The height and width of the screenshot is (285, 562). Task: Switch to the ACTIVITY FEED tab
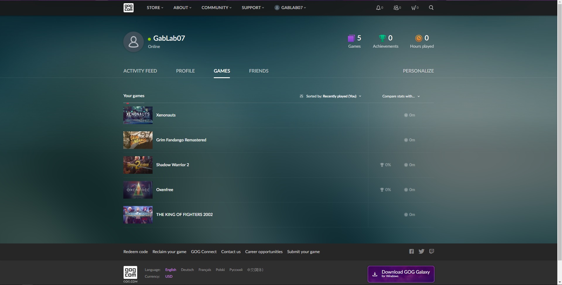(x=140, y=71)
